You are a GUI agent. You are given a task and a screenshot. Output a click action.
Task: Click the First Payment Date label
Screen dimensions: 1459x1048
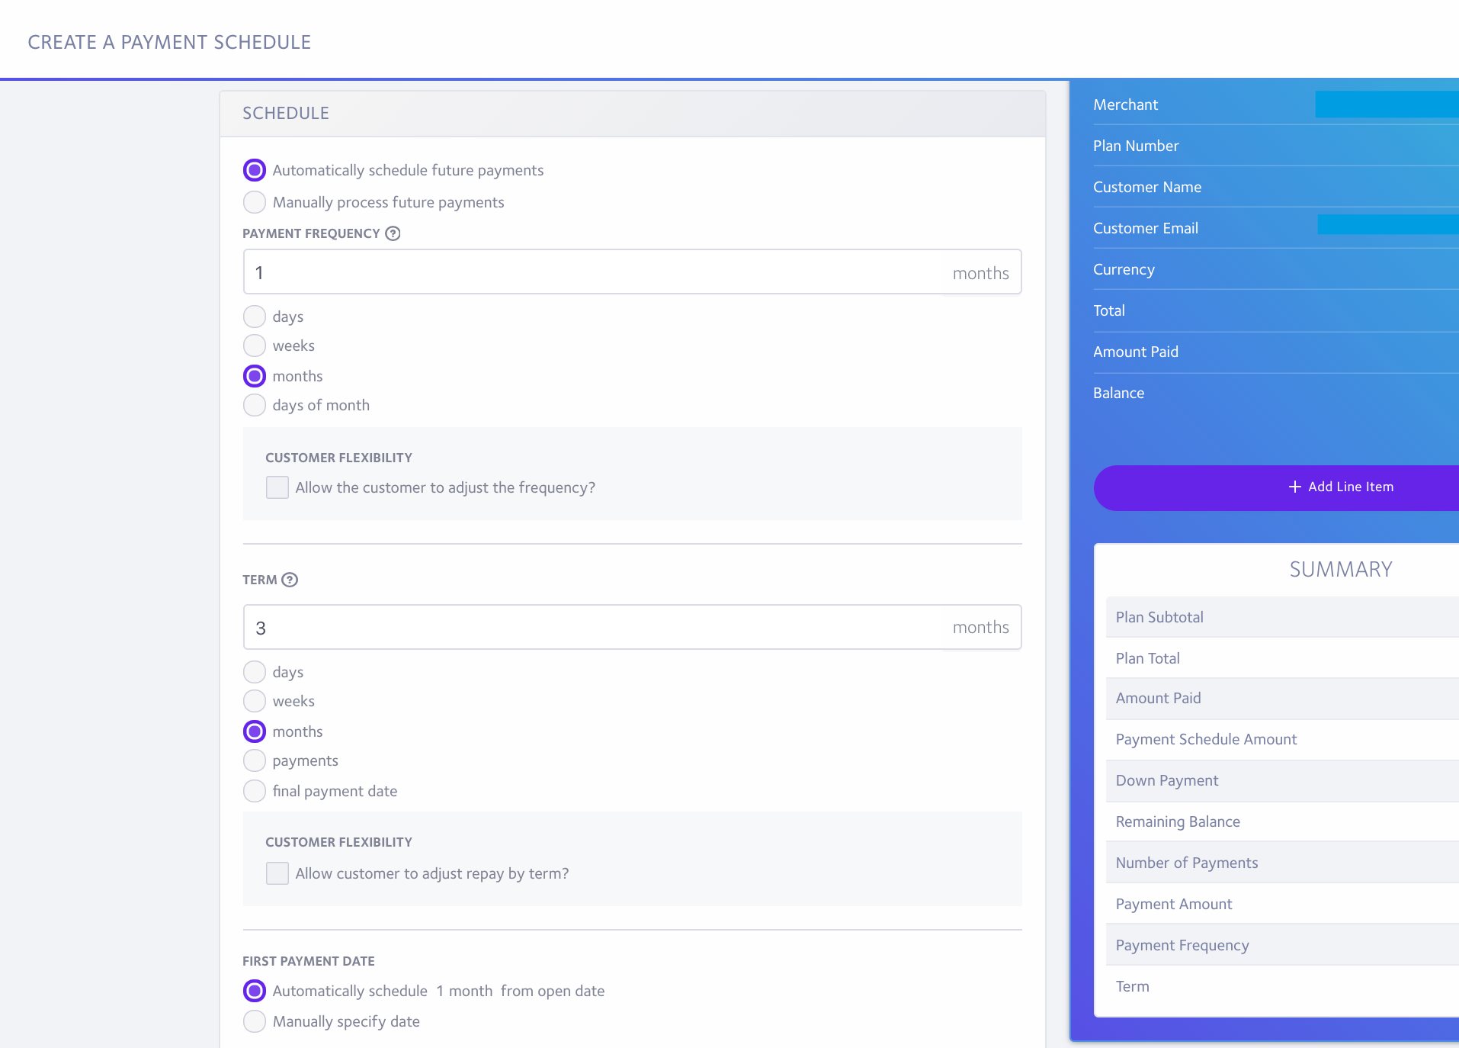click(309, 961)
